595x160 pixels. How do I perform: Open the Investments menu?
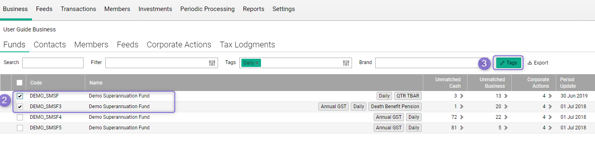click(155, 9)
